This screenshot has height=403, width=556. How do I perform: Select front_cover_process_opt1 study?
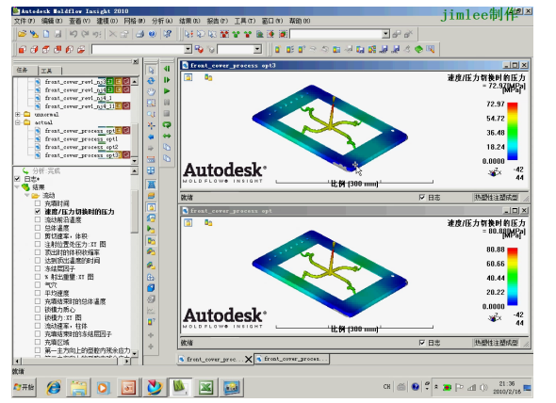[82, 139]
